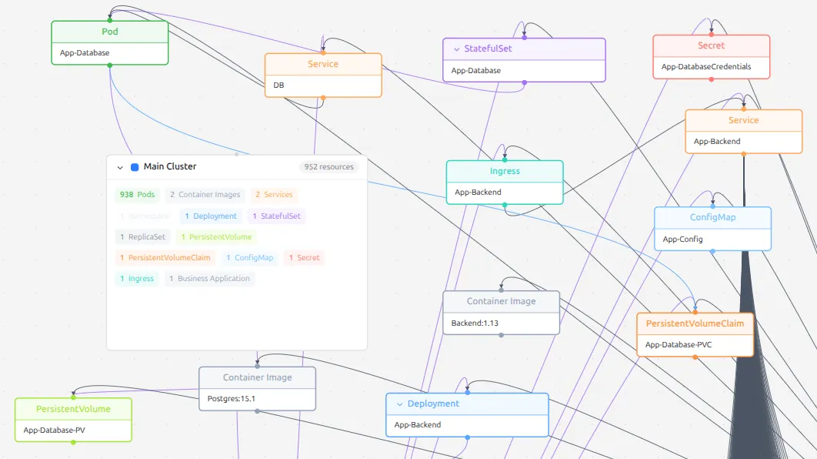The width and height of the screenshot is (817, 459).
Task: Click the 1 Ingress resource chip
Action: coord(136,278)
